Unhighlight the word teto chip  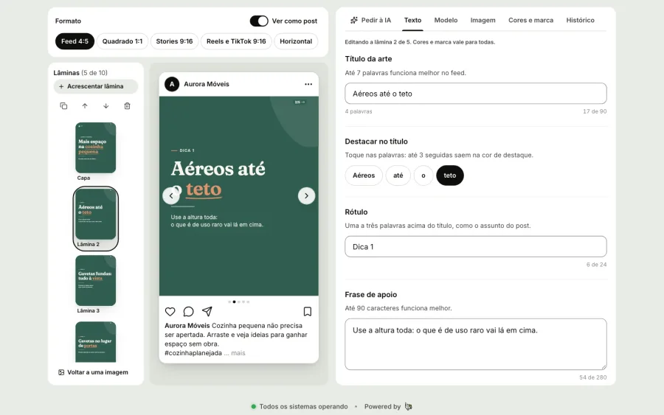450,175
